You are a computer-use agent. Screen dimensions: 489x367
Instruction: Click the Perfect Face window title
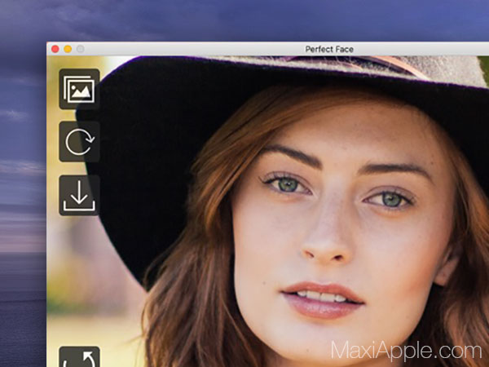coord(329,49)
